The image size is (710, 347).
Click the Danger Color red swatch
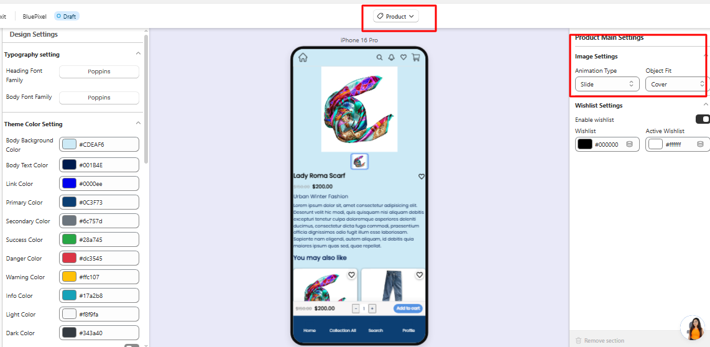point(69,258)
